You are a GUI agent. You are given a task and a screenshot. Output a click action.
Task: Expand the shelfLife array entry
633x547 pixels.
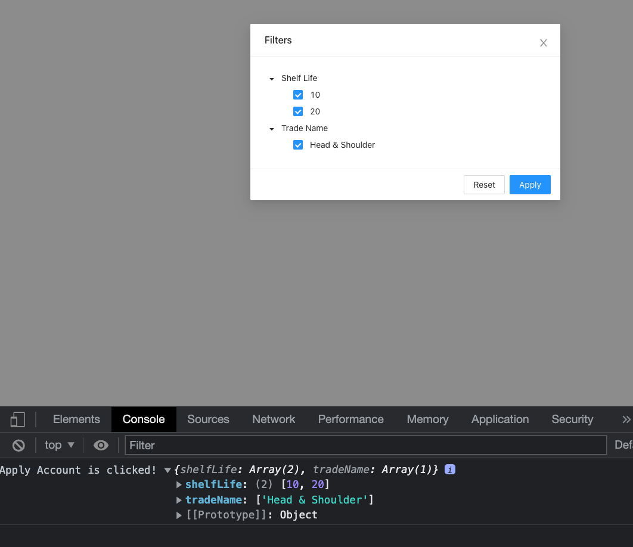tap(179, 484)
